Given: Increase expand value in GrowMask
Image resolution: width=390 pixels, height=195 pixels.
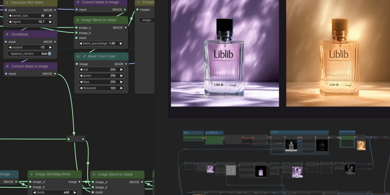Looking at the screenshot, I should click(x=50, y=47).
